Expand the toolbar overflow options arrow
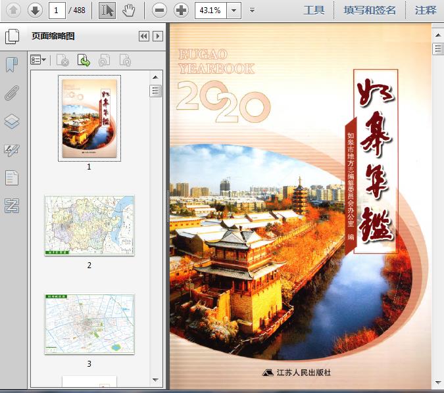Screen dimensions: 444x393 coord(252,11)
